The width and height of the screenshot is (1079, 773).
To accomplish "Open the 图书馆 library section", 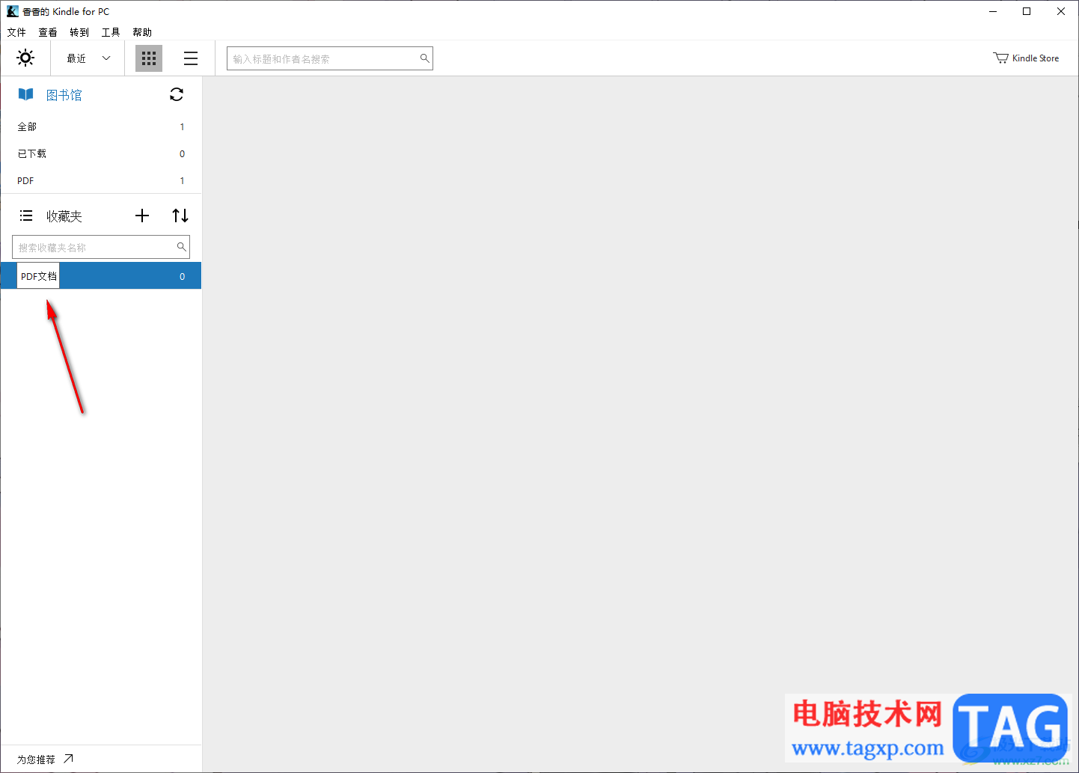I will coord(64,95).
